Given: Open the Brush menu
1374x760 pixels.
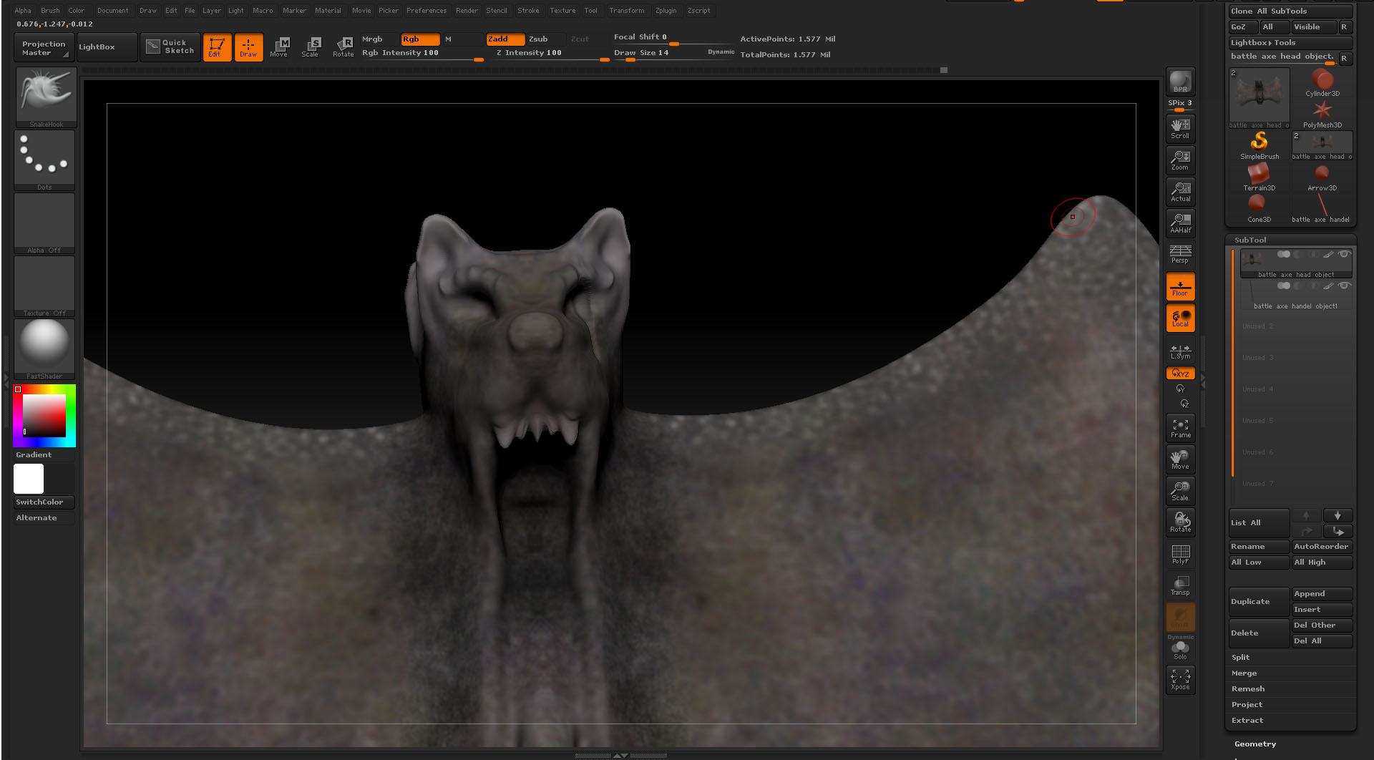Looking at the screenshot, I should [x=50, y=11].
